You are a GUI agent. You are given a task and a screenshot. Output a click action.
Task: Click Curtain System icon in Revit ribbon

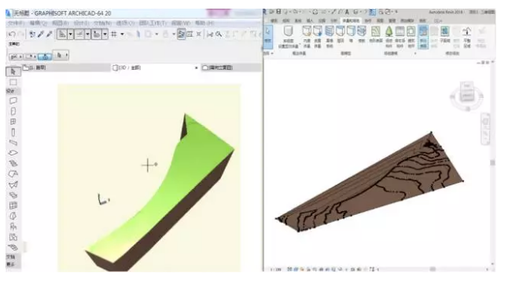[x=329, y=37]
